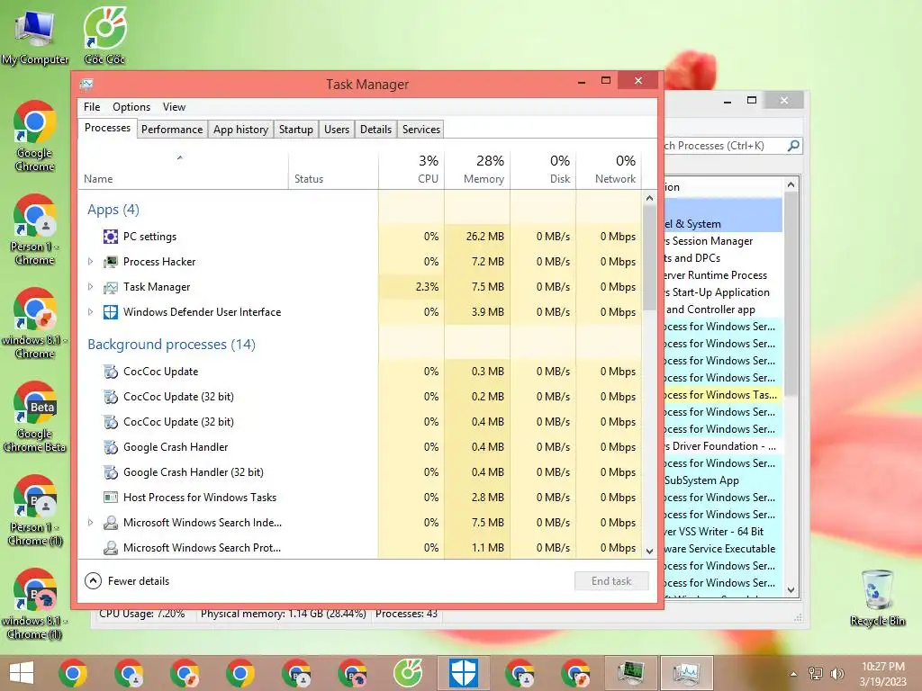Image resolution: width=922 pixels, height=691 pixels.
Task: Expand the Process Hacker process row
Action: click(x=91, y=262)
